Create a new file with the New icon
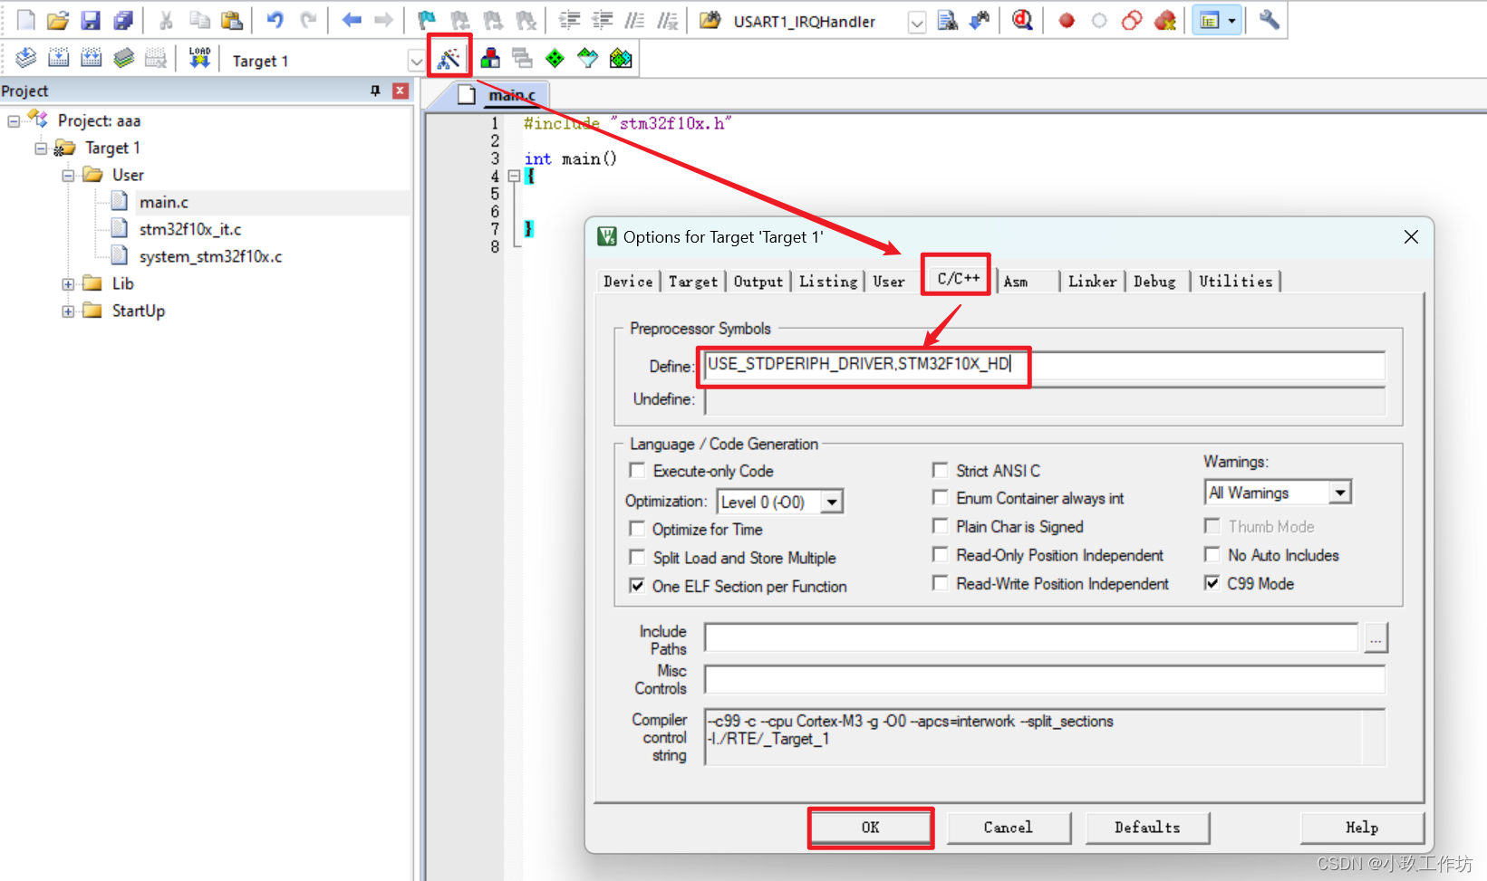The width and height of the screenshot is (1487, 881). coord(25,20)
